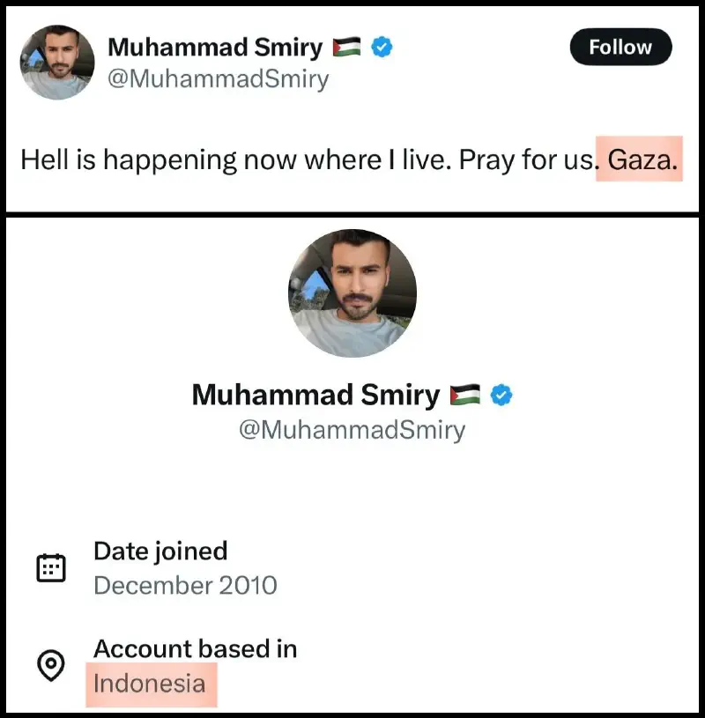Open the large circular profile picture
The height and width of the screenshot is (718, 705).
352,293
